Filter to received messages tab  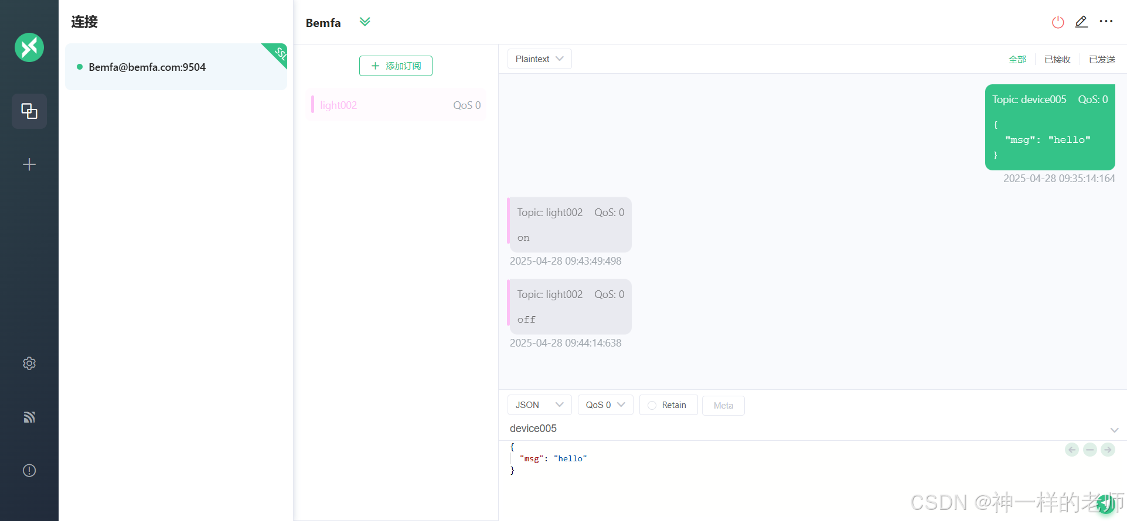coord(1057,59)
